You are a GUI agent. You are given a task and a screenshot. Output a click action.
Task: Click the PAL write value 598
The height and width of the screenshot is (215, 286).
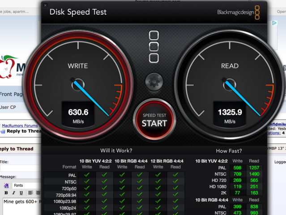[237, 168]
